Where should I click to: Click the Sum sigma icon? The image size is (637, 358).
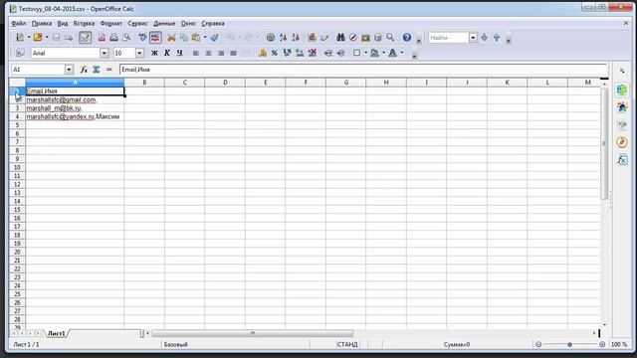[97, 70]
